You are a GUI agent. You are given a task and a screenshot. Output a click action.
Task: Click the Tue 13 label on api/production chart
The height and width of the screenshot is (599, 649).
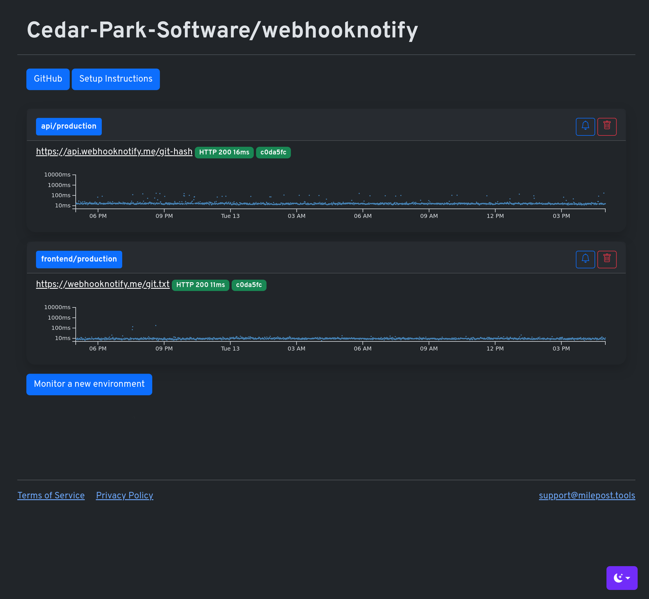[x=230, y=216]
